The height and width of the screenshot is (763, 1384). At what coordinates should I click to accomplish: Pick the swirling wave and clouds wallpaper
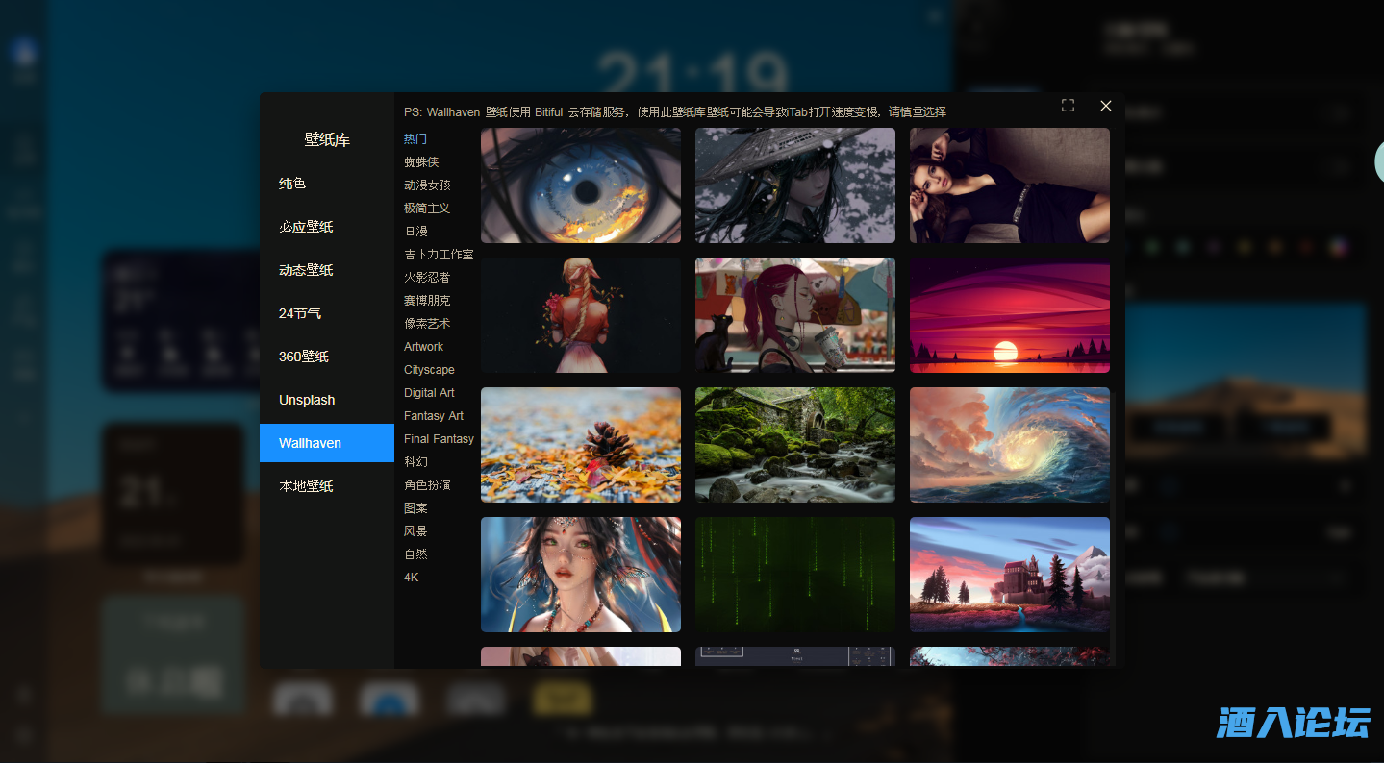(x=1010, y=445)
